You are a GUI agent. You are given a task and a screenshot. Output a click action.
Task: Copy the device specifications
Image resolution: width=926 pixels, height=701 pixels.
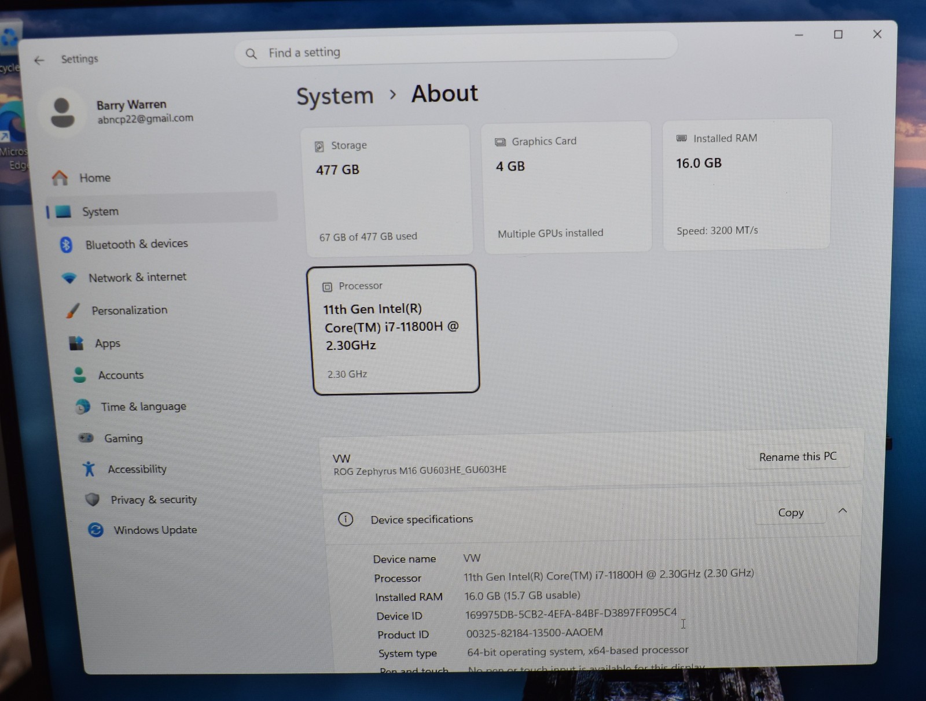[791, 512]
